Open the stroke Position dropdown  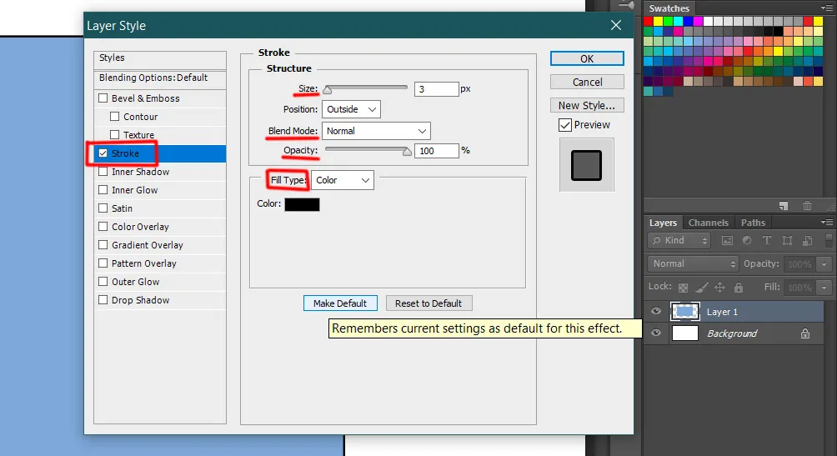click(x=351, y=109)
